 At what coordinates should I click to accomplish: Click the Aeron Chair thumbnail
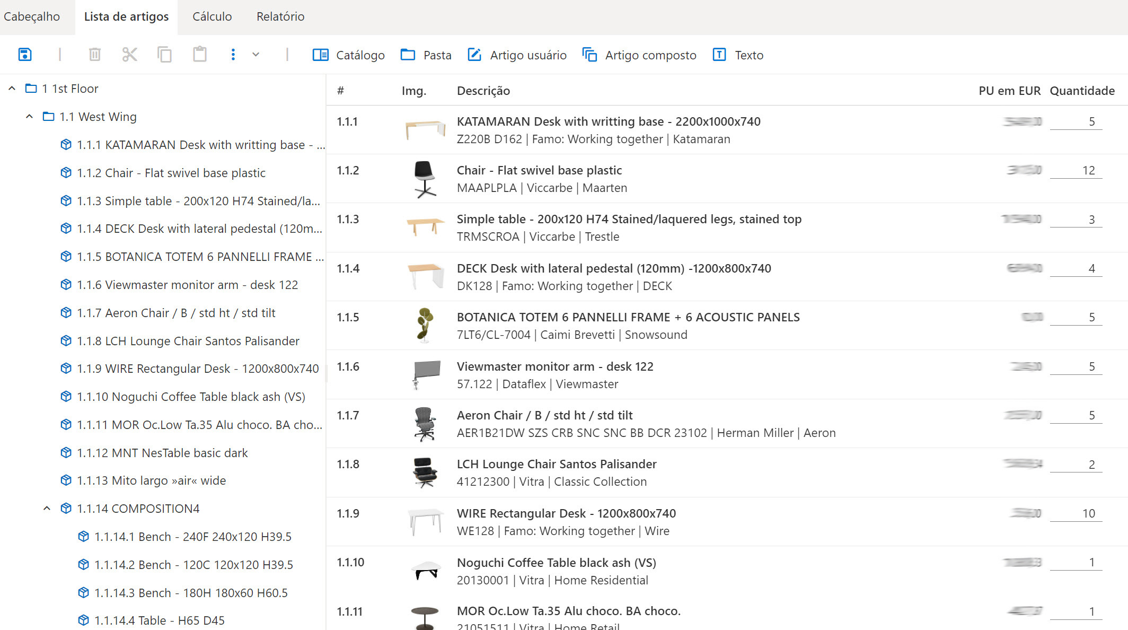click(425, 424)
